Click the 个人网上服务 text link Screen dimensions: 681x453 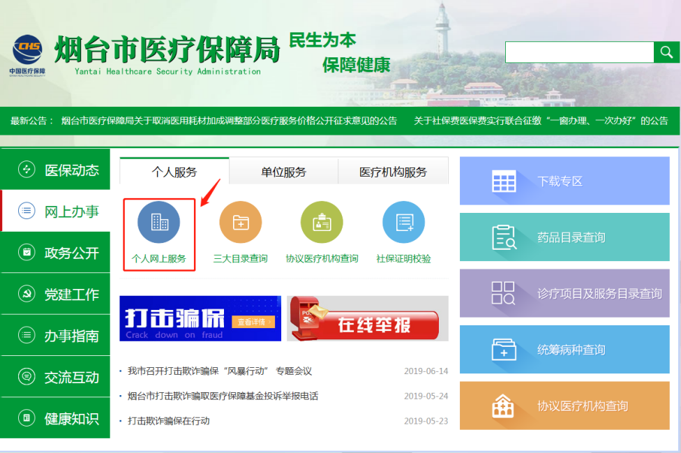coord(159,259)
